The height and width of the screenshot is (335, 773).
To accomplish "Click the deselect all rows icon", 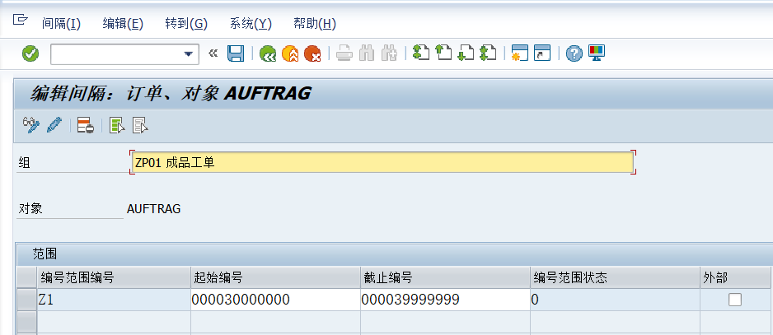I will (x=140, y=125).
